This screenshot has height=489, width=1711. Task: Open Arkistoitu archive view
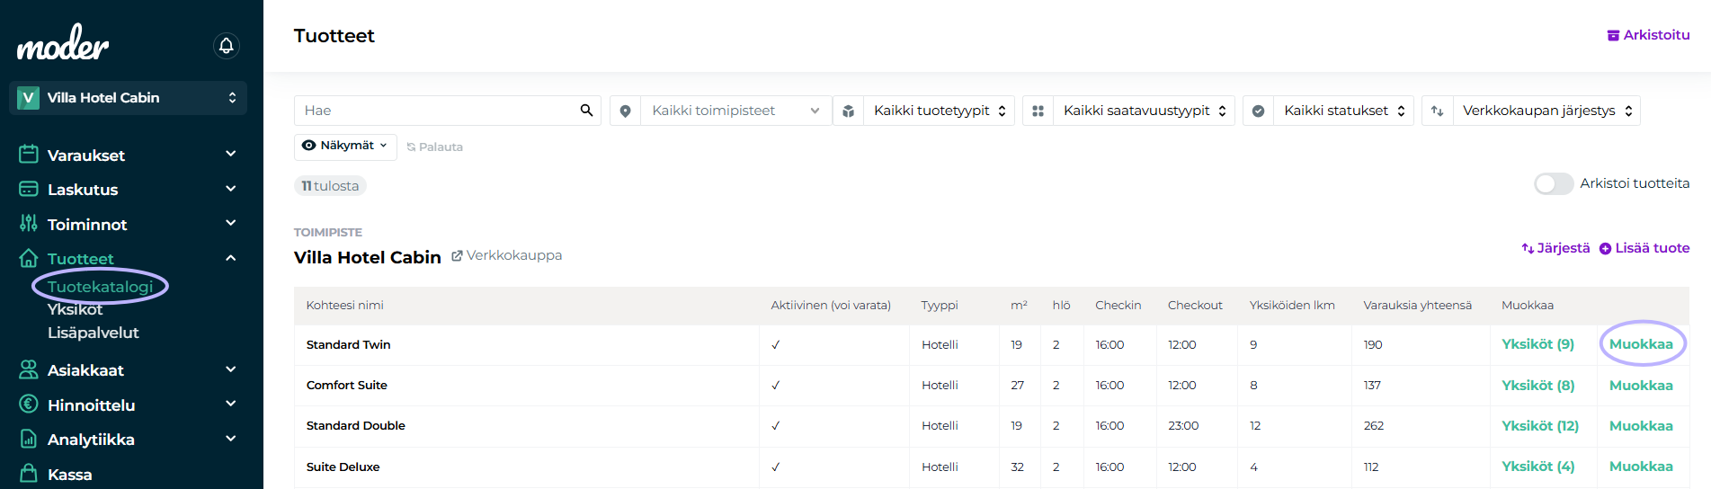point(1648,35)
